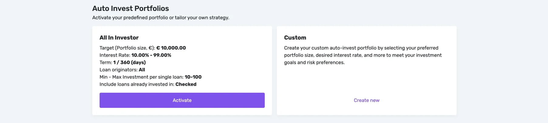Click the Target portfolio size label
This screenshot has height=123, width=548.
tap(127, 48)
